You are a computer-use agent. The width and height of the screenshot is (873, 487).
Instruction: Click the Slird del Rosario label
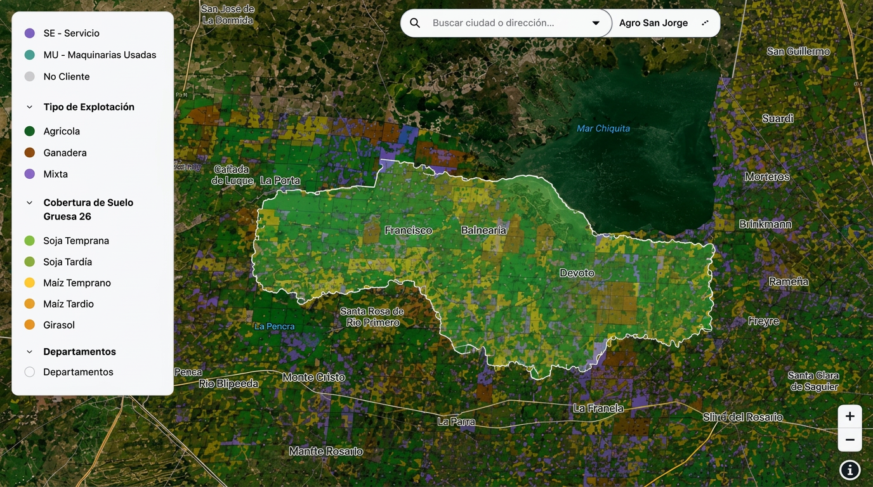click(x=743, y=417)
